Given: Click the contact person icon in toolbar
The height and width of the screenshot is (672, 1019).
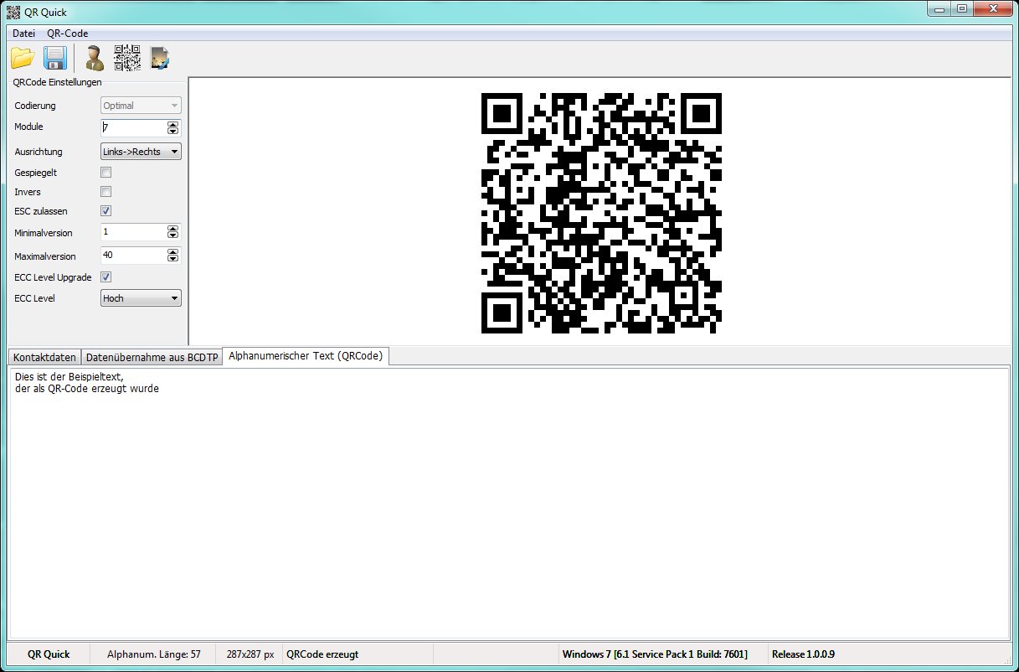Looking at the screenshot, I should 94,58.
